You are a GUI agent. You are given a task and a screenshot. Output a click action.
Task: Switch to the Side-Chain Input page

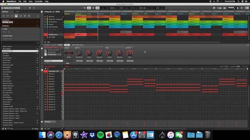[78, 45]
